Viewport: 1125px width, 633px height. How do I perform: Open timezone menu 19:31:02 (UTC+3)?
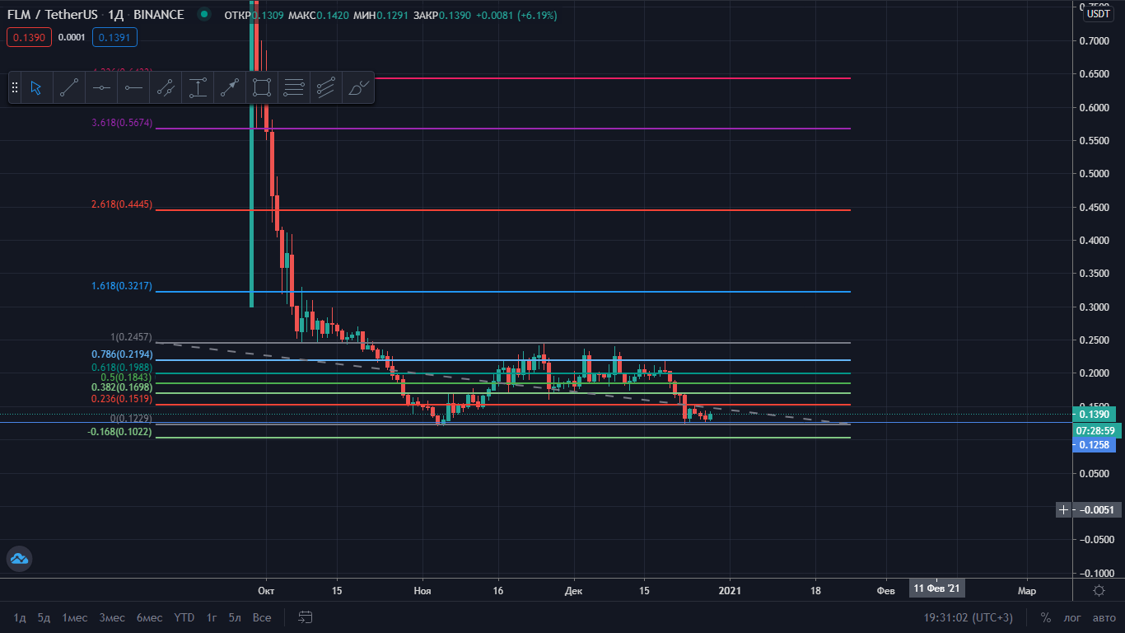tap(969, 617)
